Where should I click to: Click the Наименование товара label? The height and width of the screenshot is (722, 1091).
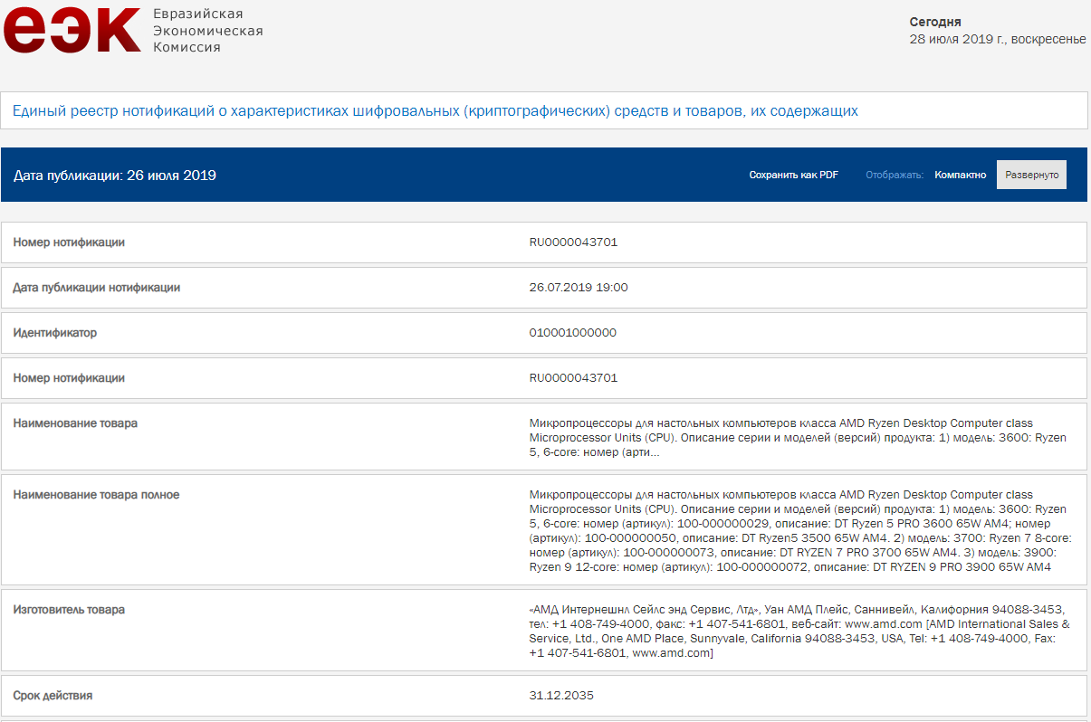pyautogui.click(x=75, y=423)
